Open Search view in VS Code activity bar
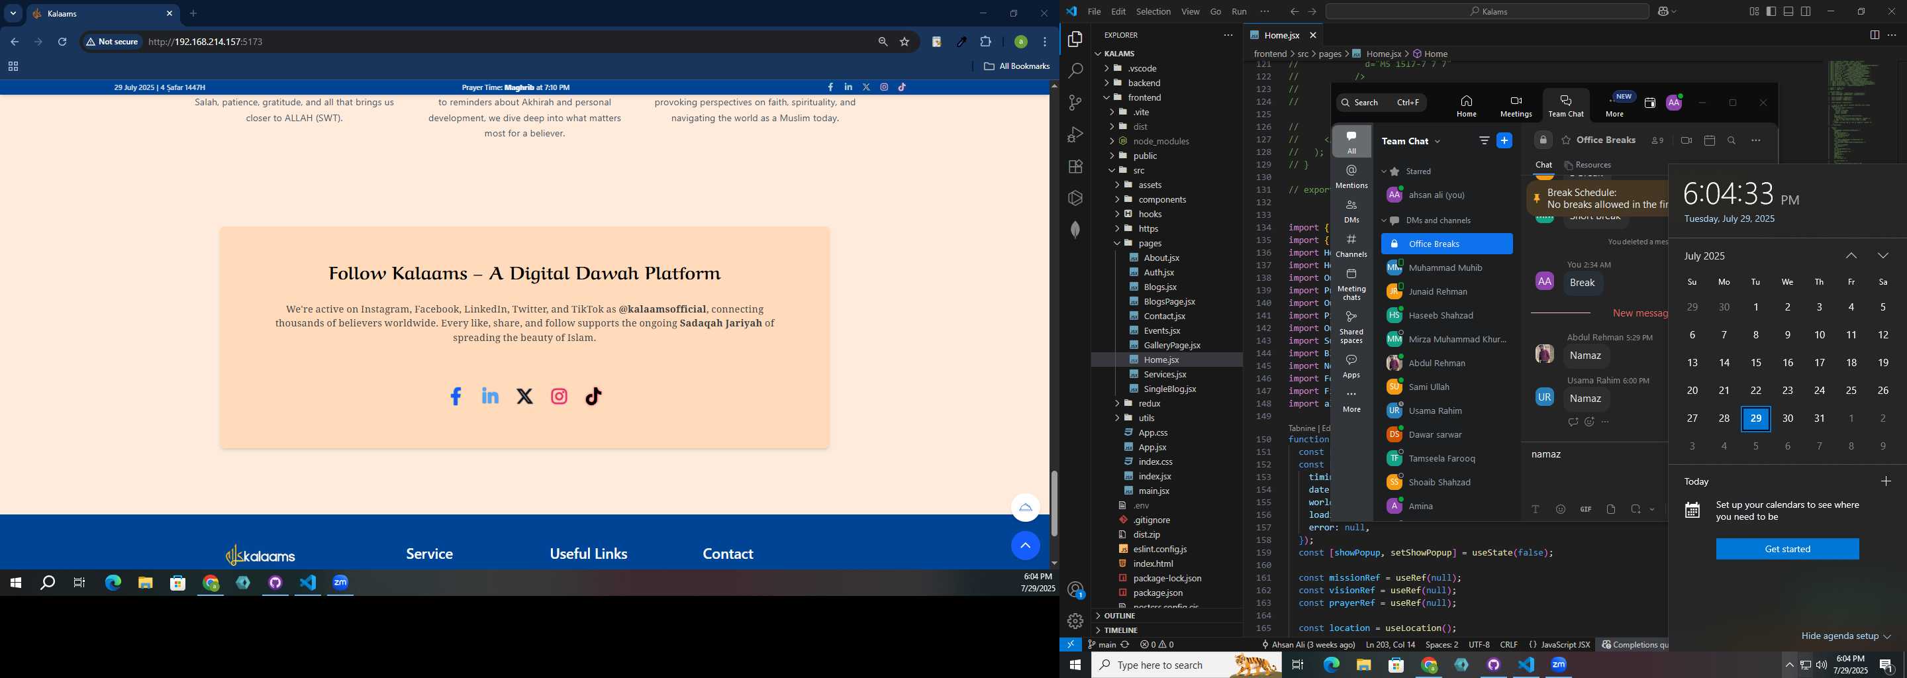Screen dimensions: 1907x678 tap(1075, 70)
